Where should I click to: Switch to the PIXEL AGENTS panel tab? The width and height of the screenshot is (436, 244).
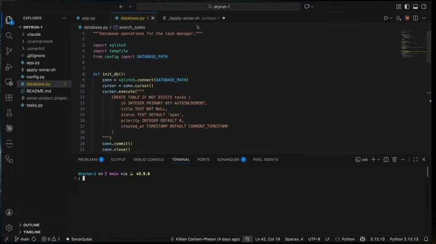[x=265, y=160]
